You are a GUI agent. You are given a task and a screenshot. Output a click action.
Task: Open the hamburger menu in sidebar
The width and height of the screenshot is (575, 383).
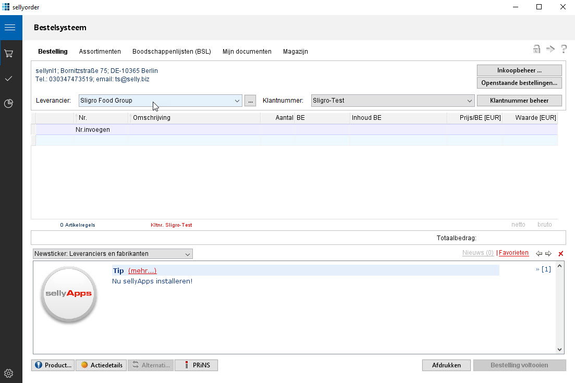9,28
